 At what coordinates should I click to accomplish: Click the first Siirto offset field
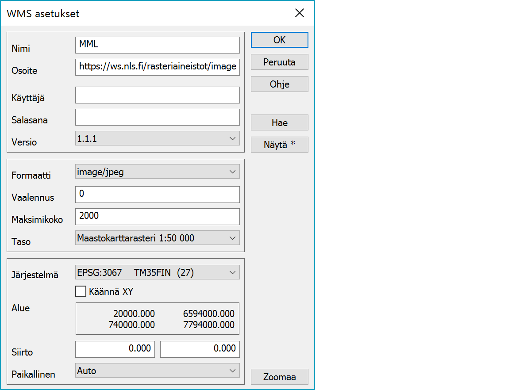(115, 349)
